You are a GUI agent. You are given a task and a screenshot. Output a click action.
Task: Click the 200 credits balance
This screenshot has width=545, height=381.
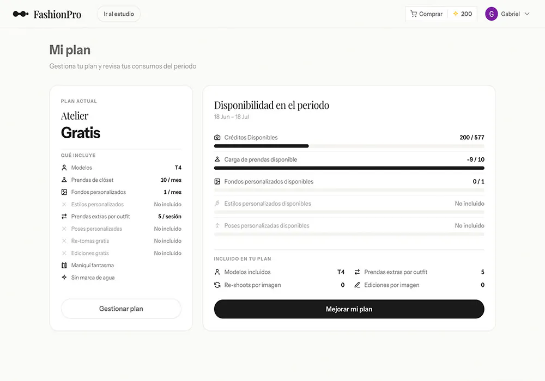coord(467,14)
